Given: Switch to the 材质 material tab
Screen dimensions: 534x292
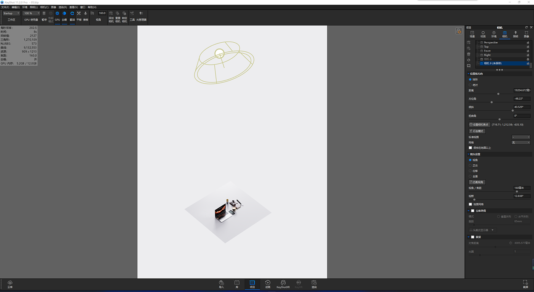Looking at the screenshot, I should pyautogui.click(x=483, y=34).
